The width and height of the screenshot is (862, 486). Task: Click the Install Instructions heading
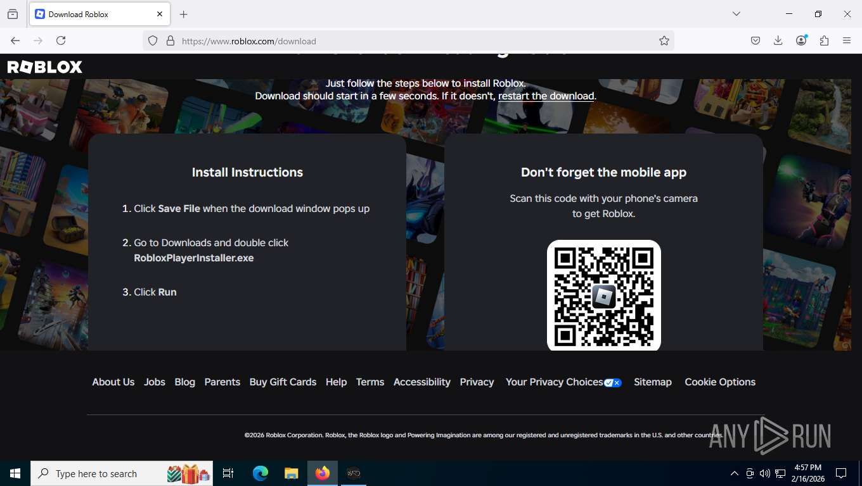pyautogui.click(x=247, y=172)
